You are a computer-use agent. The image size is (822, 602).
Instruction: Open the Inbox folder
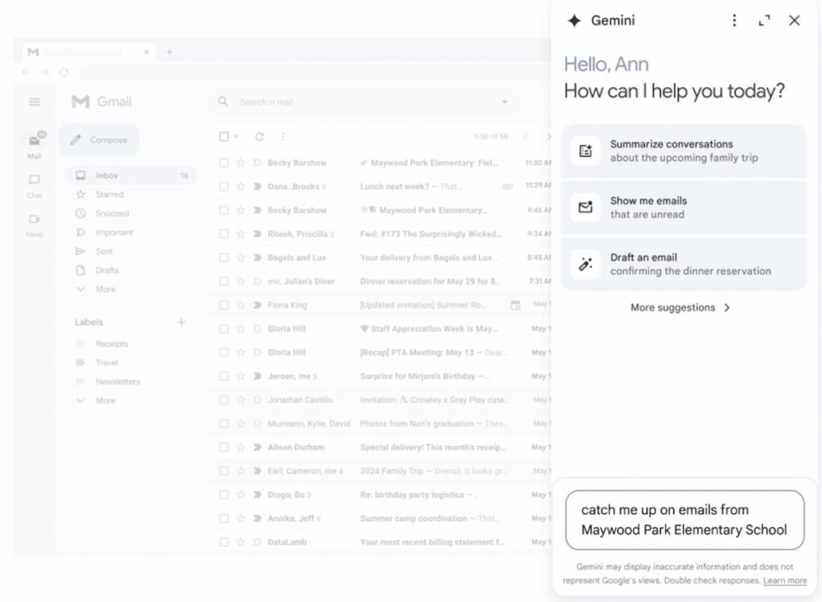131,176
